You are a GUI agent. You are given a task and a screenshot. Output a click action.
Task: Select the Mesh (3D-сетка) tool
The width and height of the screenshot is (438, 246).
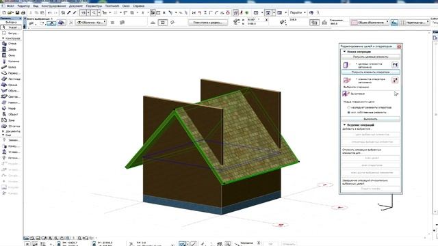11,126
